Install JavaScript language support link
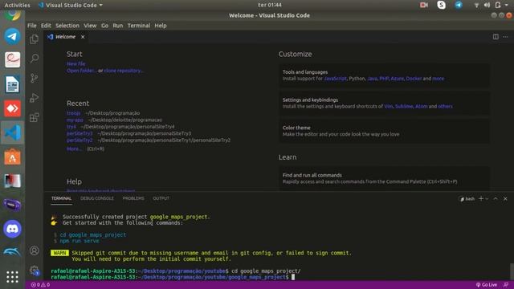The image size is (514, 289). point(335,79)
